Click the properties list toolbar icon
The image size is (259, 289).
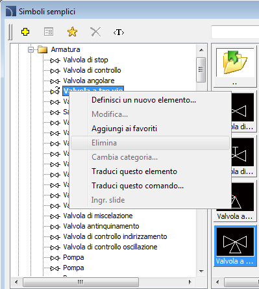tap(49, 32)
